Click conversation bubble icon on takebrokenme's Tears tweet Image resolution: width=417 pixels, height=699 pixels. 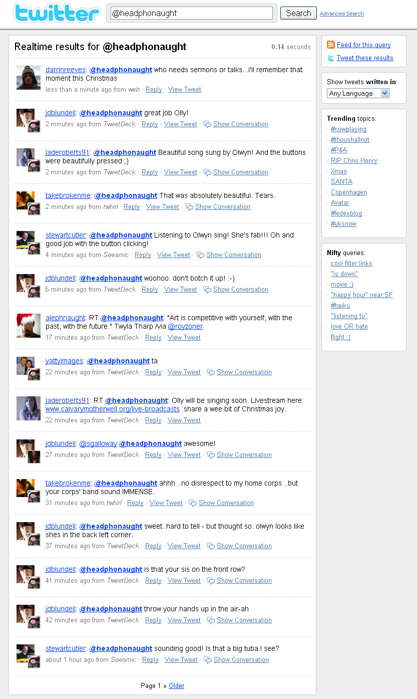point(189,207)
